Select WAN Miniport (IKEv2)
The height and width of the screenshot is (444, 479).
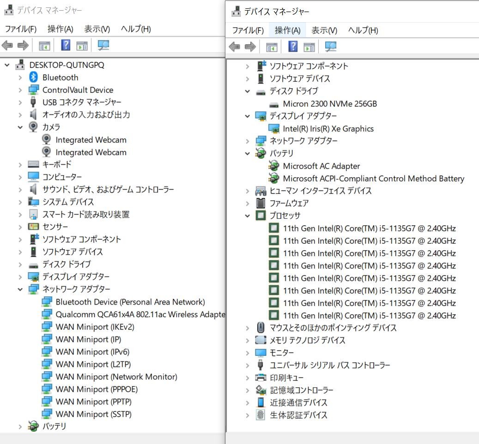pyautogui.click(x=95, y=327)
